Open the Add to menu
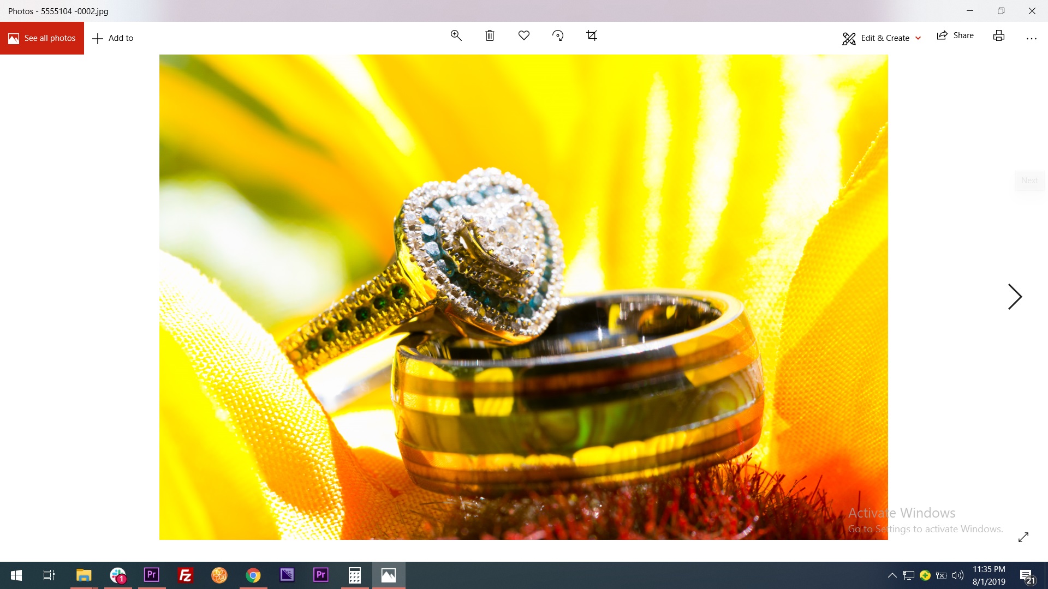 coord(113,38)
